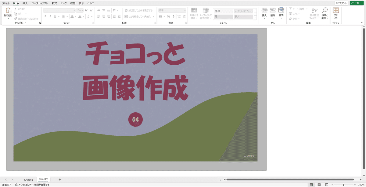Open 並べ替えとフィルター sort and filter
This screenshot has height=187, width=366.
click(x=314, y=13)
